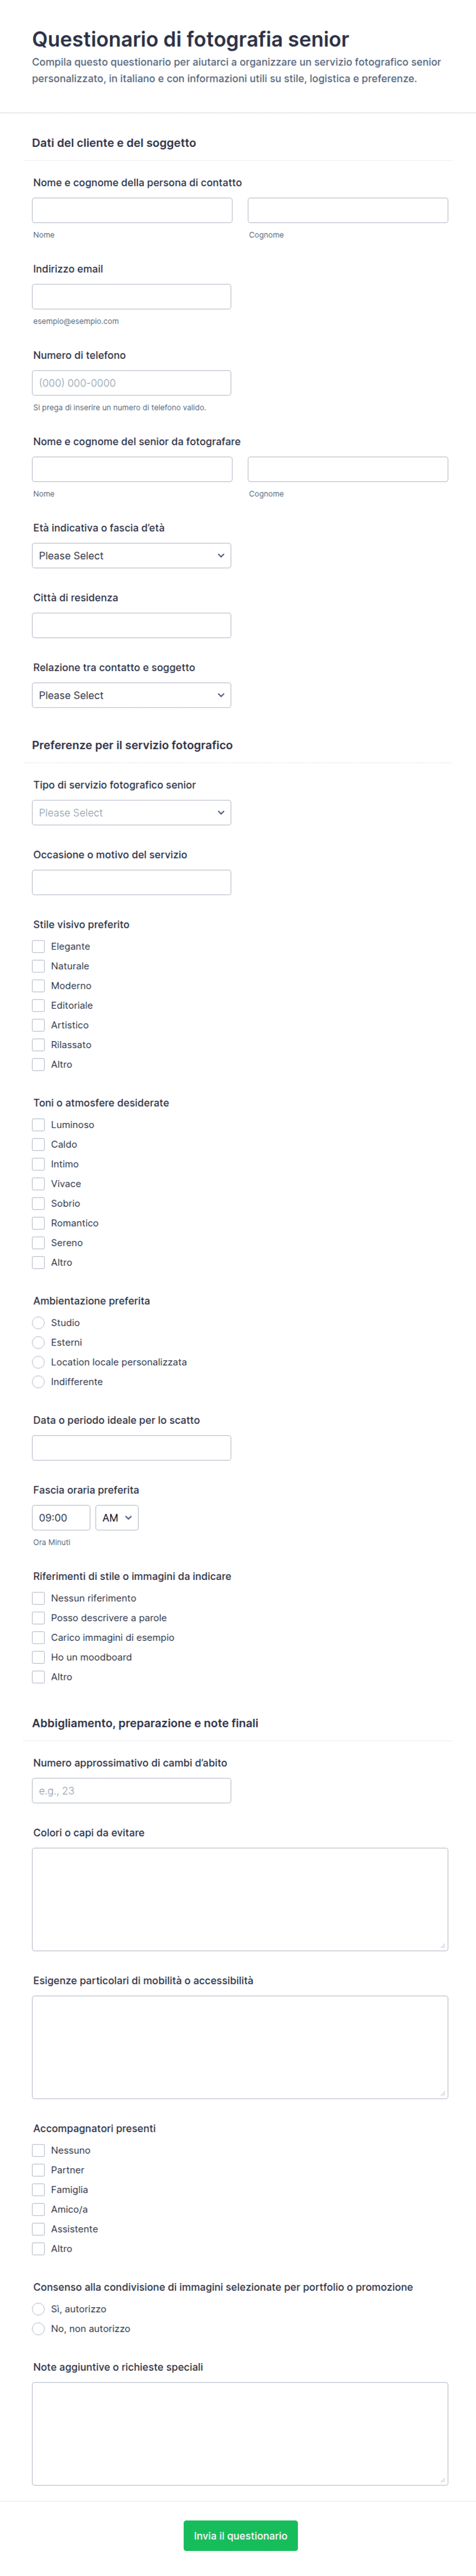The height and width of the screenshot is (2576, 476).
Task: Select Sì, autorizzo consent radio button
Action: pos(38,2309)
